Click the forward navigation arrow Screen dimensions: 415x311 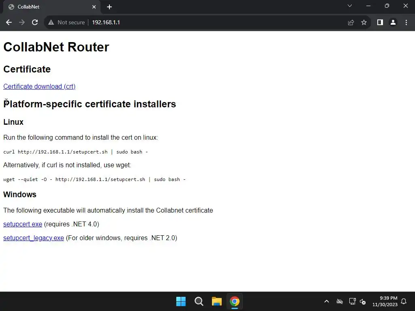pos(22,23)
